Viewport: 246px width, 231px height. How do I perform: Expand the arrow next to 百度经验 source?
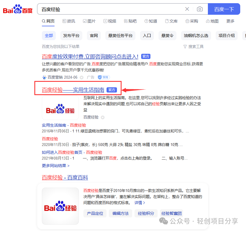[x=102, y=117]
